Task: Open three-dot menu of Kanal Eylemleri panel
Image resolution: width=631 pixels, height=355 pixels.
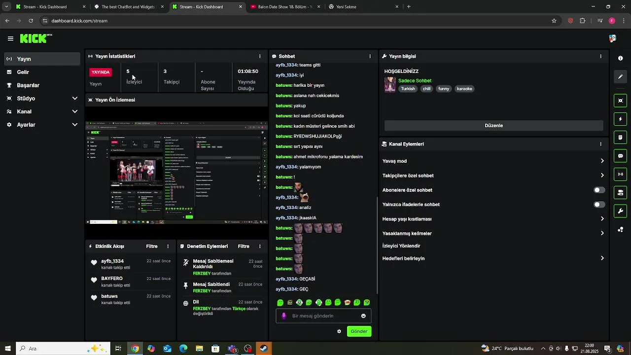Action: click(x=600, y=144)
